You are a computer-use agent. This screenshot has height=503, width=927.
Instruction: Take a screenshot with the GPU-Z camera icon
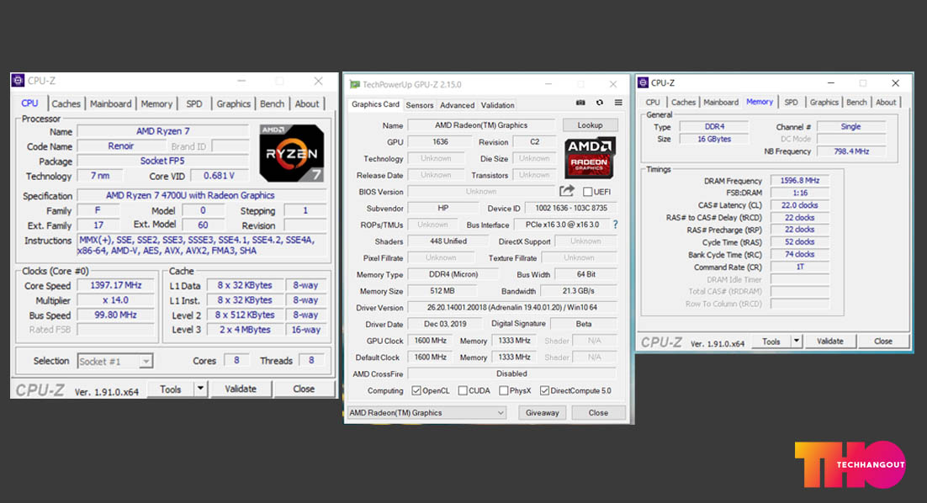pos(580,103)
